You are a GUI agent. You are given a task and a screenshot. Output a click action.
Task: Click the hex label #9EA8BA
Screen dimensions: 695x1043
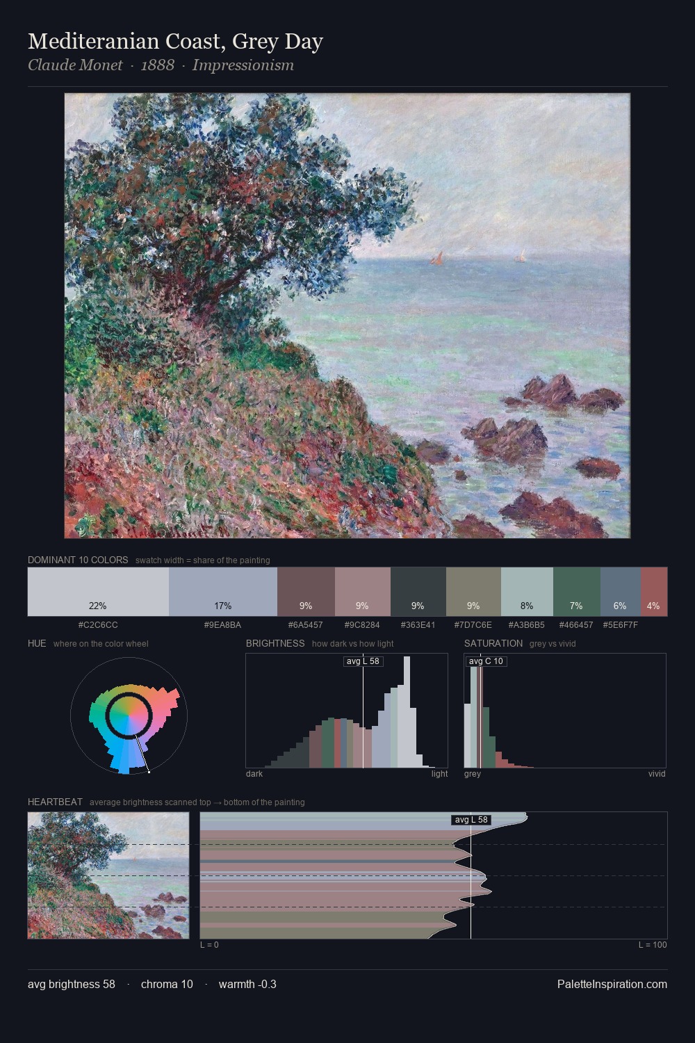point(223,625)
